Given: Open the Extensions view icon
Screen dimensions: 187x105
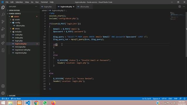Looking at the screenshot, I should 3,36.
